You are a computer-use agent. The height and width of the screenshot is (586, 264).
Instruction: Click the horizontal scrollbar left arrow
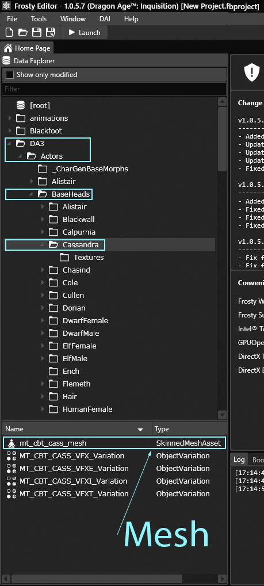pos(7,579)
